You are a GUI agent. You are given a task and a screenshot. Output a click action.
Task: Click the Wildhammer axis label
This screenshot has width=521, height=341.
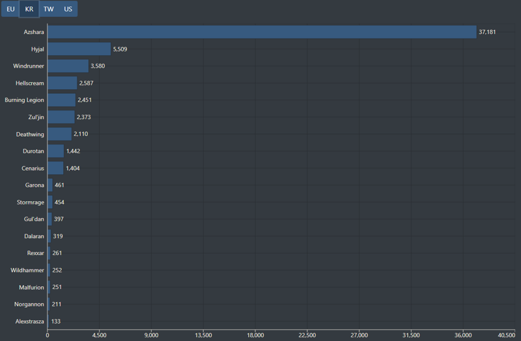point(27,270)
